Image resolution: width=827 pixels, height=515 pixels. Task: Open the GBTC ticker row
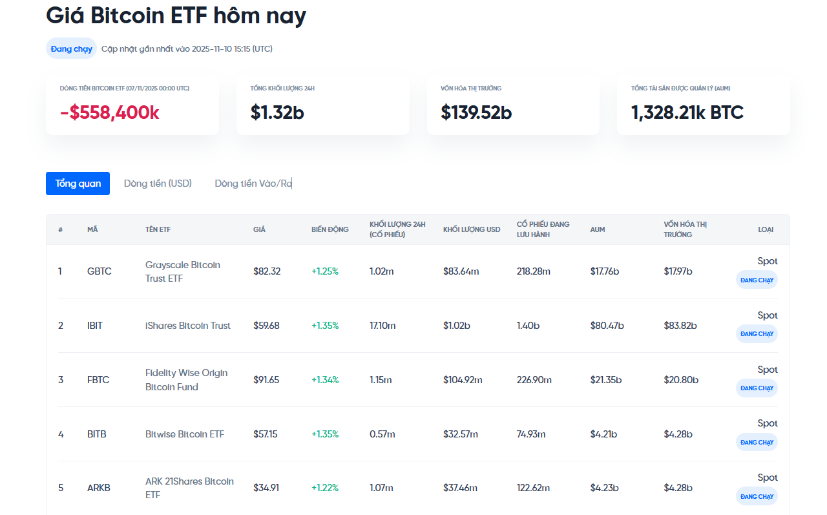point(99,271)
